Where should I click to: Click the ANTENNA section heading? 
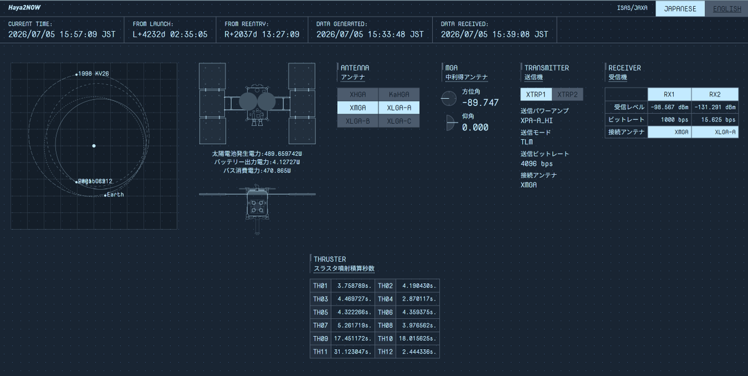[355, 67]
